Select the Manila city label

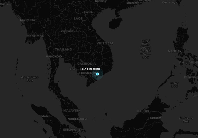click(x=174, y=51)
